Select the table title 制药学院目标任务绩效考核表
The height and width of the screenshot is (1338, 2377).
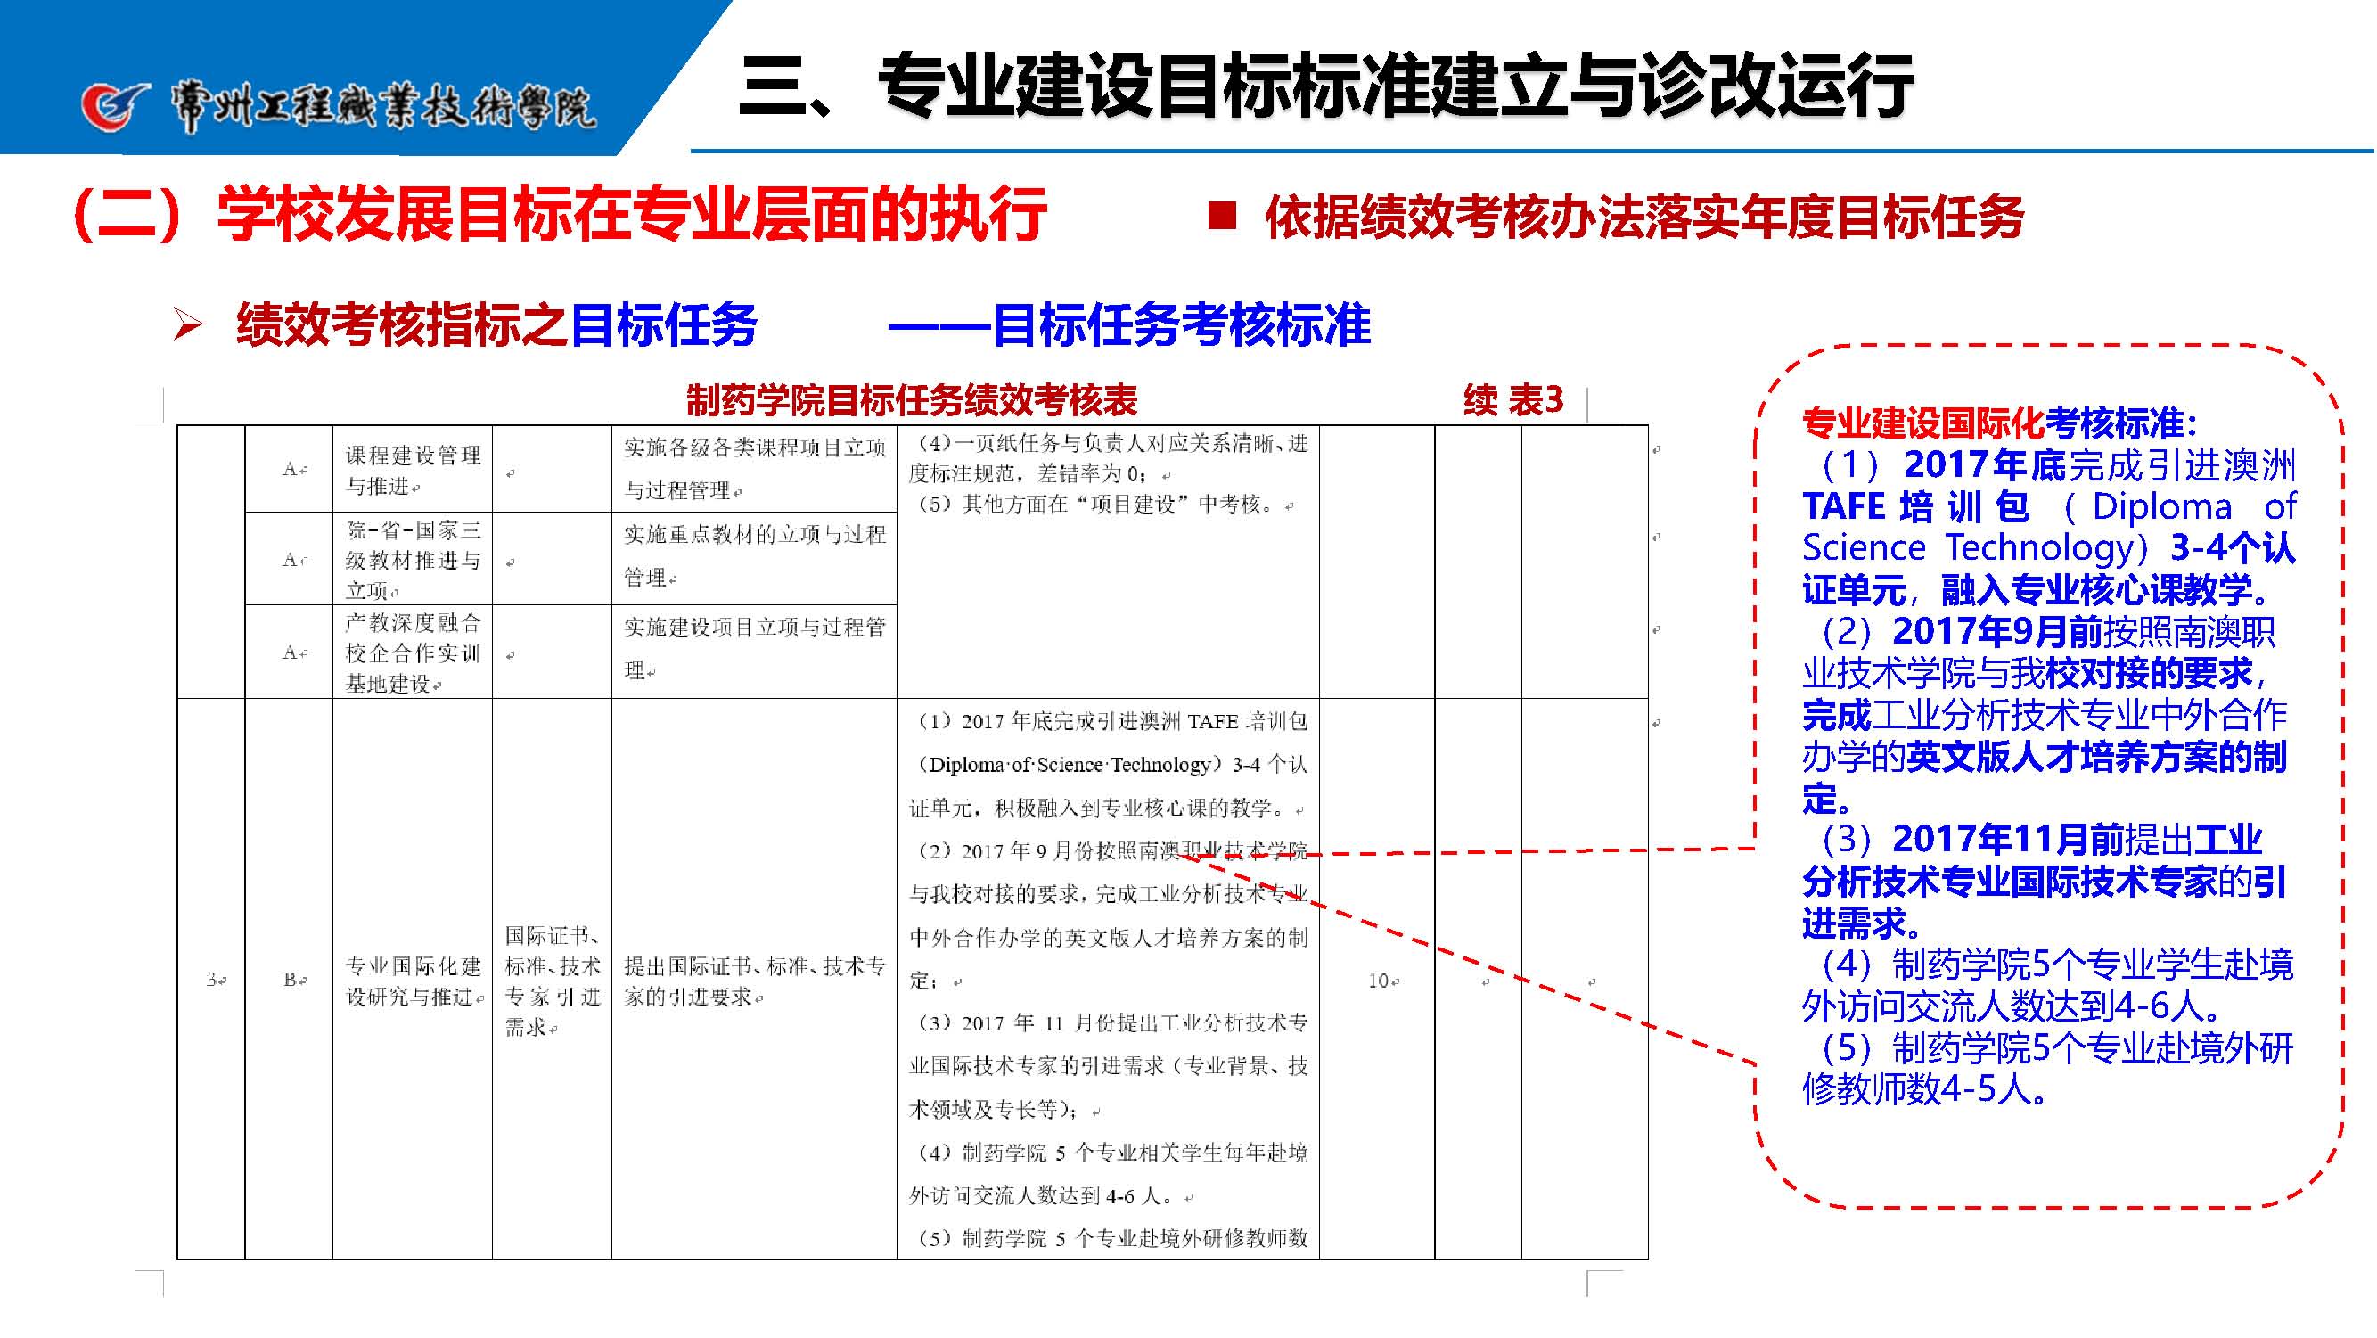click(912, 400)
